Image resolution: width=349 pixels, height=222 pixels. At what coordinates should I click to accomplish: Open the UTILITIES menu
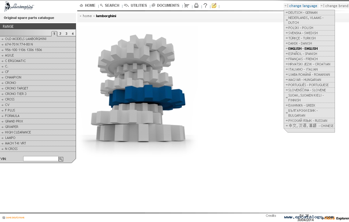136,5
